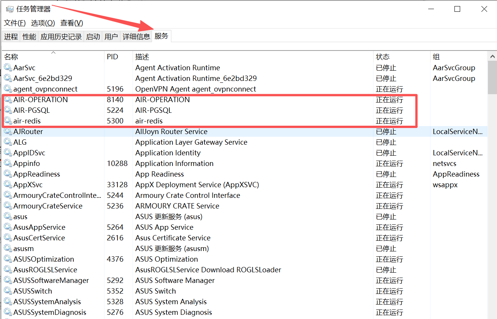Switch to the 性能 tab
This screenshot has height=319, width=497.
tap(29, 37)
